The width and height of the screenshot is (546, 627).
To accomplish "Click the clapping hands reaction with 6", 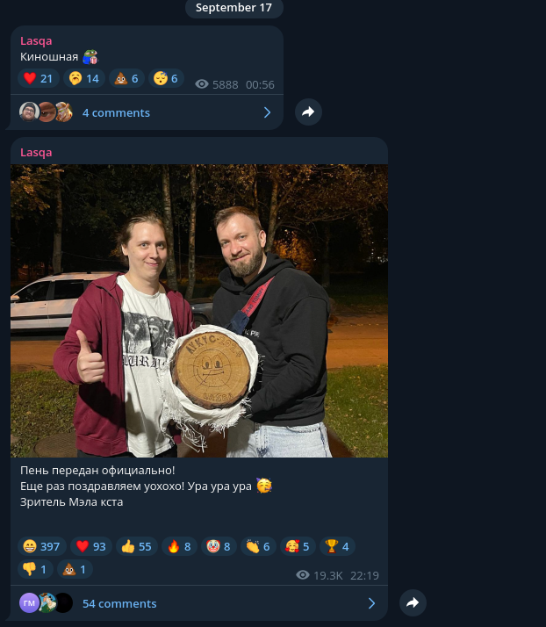I will pos(258,546).
